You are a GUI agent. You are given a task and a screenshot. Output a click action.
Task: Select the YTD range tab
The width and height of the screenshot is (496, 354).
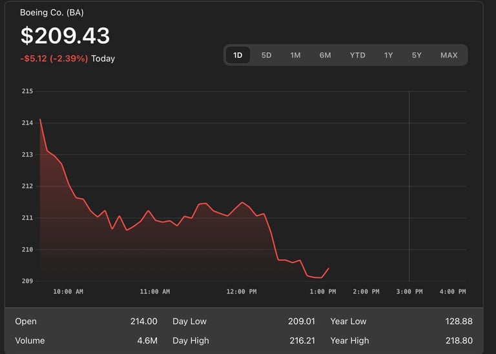(357, 55)
